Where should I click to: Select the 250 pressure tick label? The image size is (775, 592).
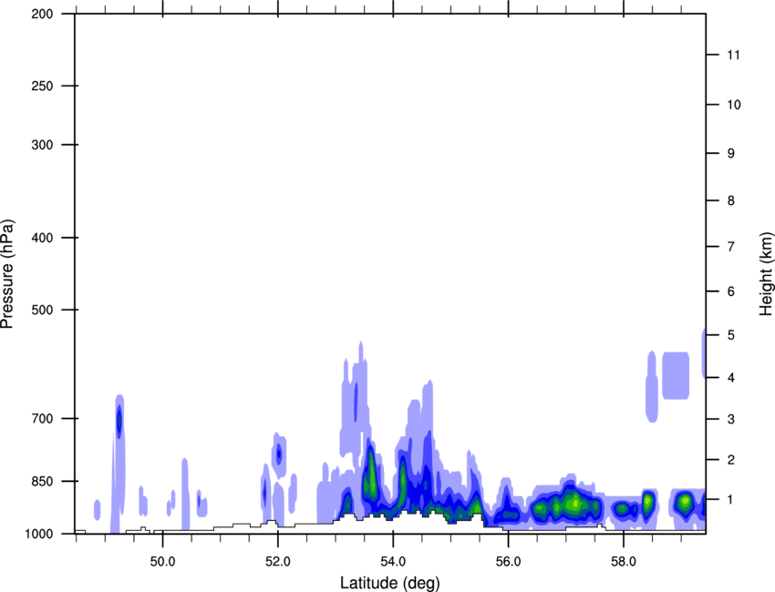click(x=42, y=86)
